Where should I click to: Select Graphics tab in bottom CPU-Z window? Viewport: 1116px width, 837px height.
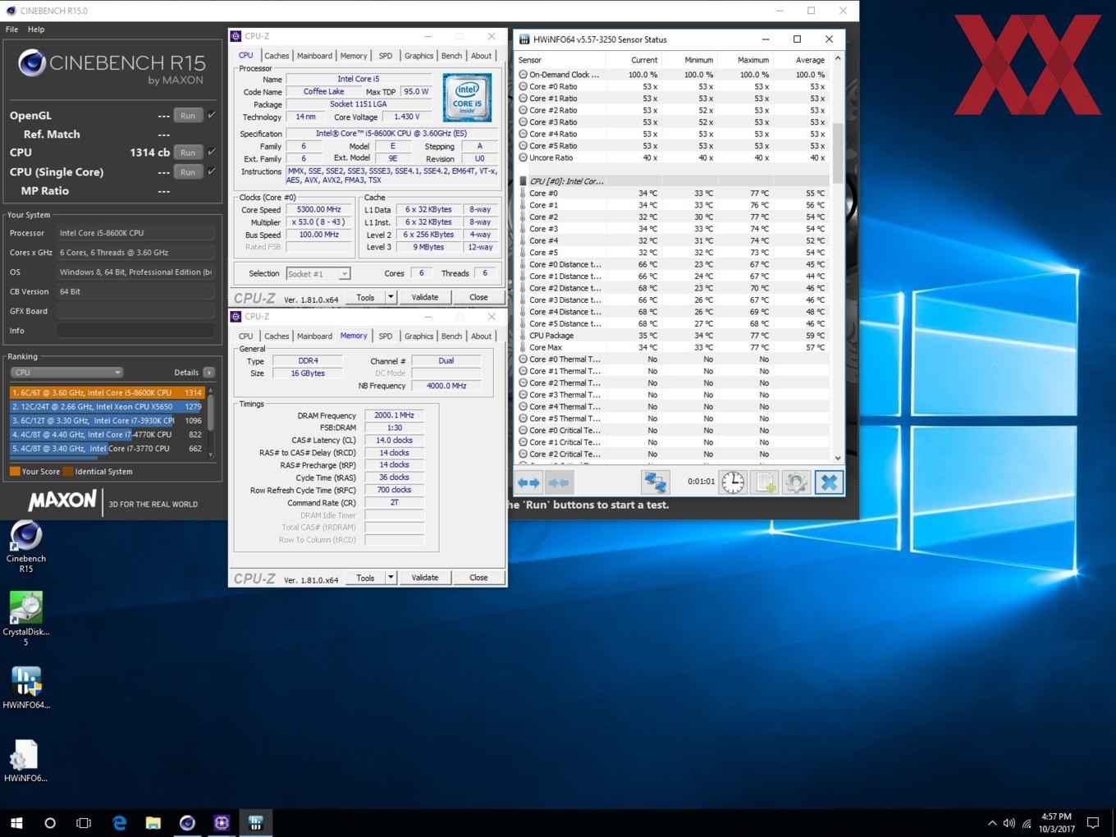(418, 336)
